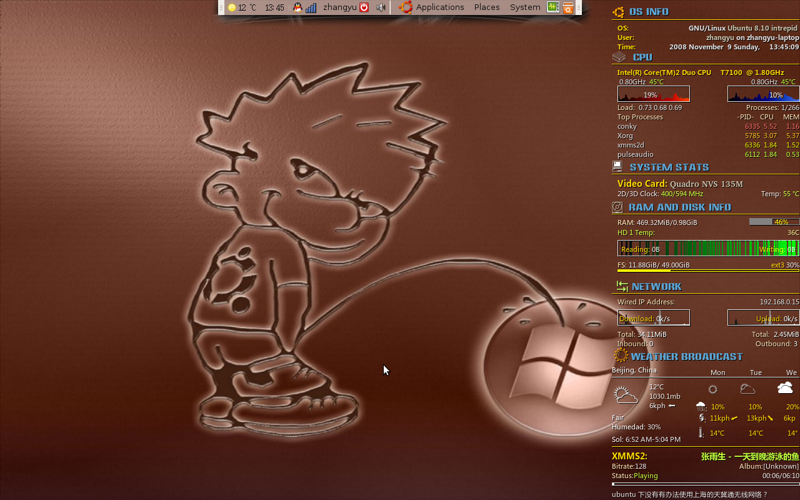Click the 'Load: 0.73 0.68 0.69' text
This screenshot has height=500, width=800.
[649, 107]
